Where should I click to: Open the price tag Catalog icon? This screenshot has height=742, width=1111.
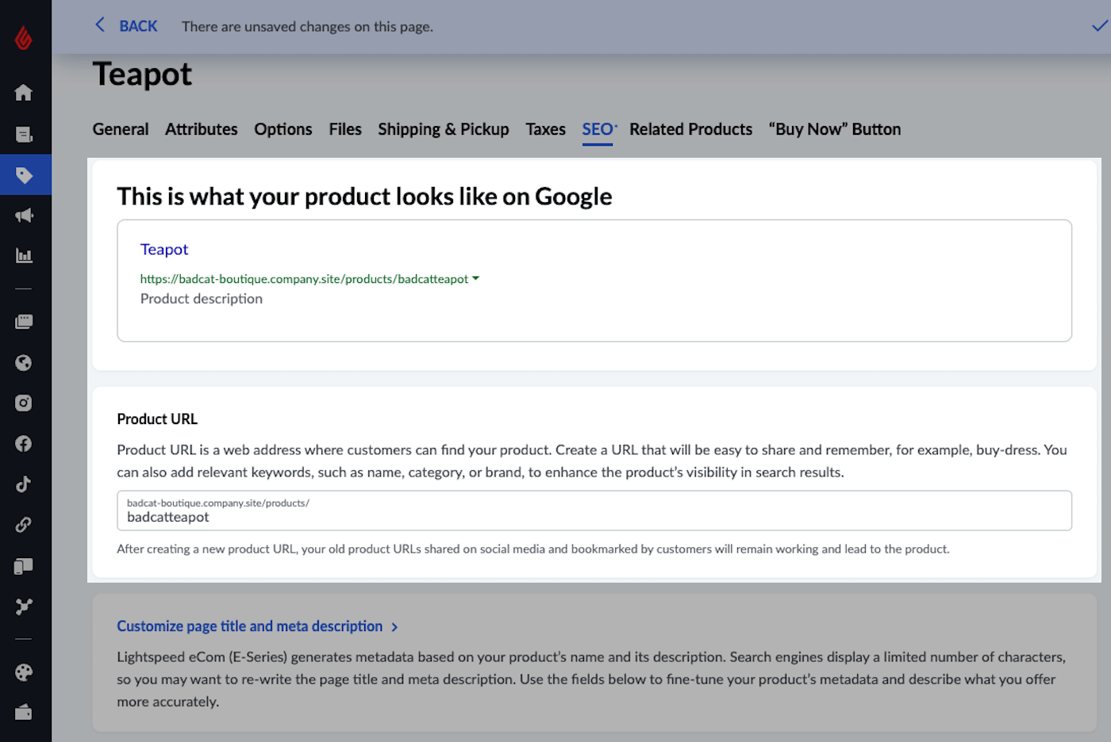coord(24,175)
